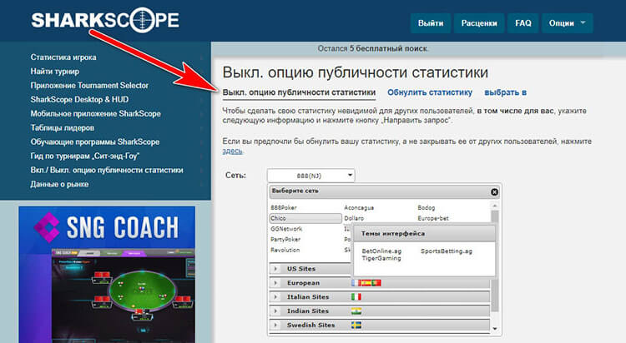Click the здесь link
This screenshot has height=343, width=626.
(x=232, y=151)
